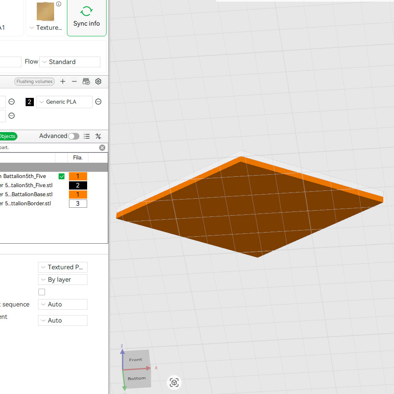Enable the empty checkbox under By layer
Image resolution: width=394 pixels, height=394 pixels.
click(x=41, y=292)
